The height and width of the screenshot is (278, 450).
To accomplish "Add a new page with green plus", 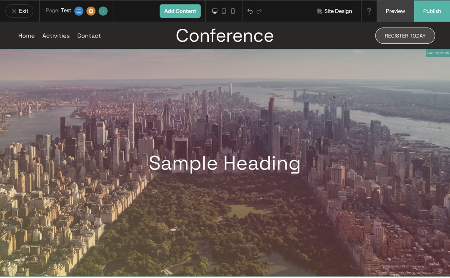I will 103,11.
